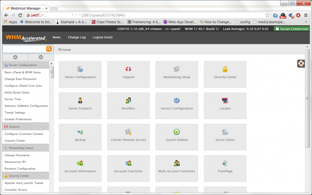The height and width of the screenshot is (195, 312).
Task: Click the sidebar scrollbar thumb
Action: (x=51, y=72)
